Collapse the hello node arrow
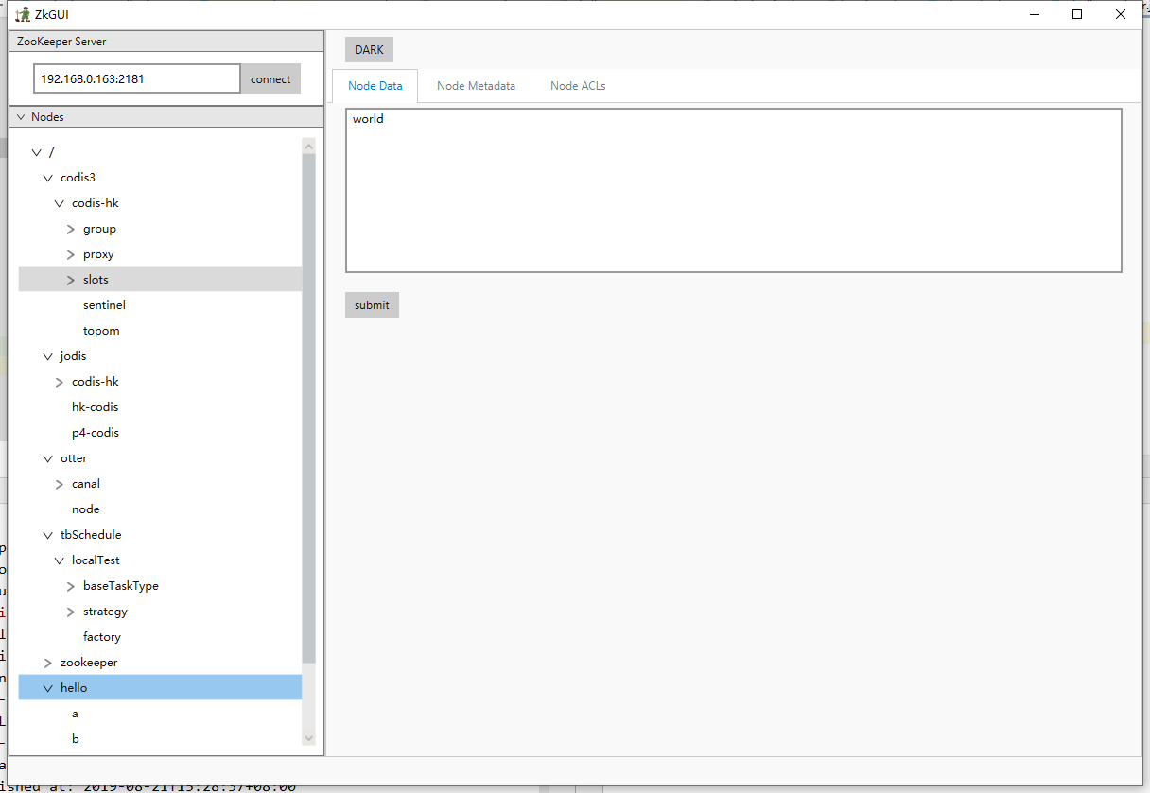The height and width of the screenshot is (793, 1150). click(48, 688)
